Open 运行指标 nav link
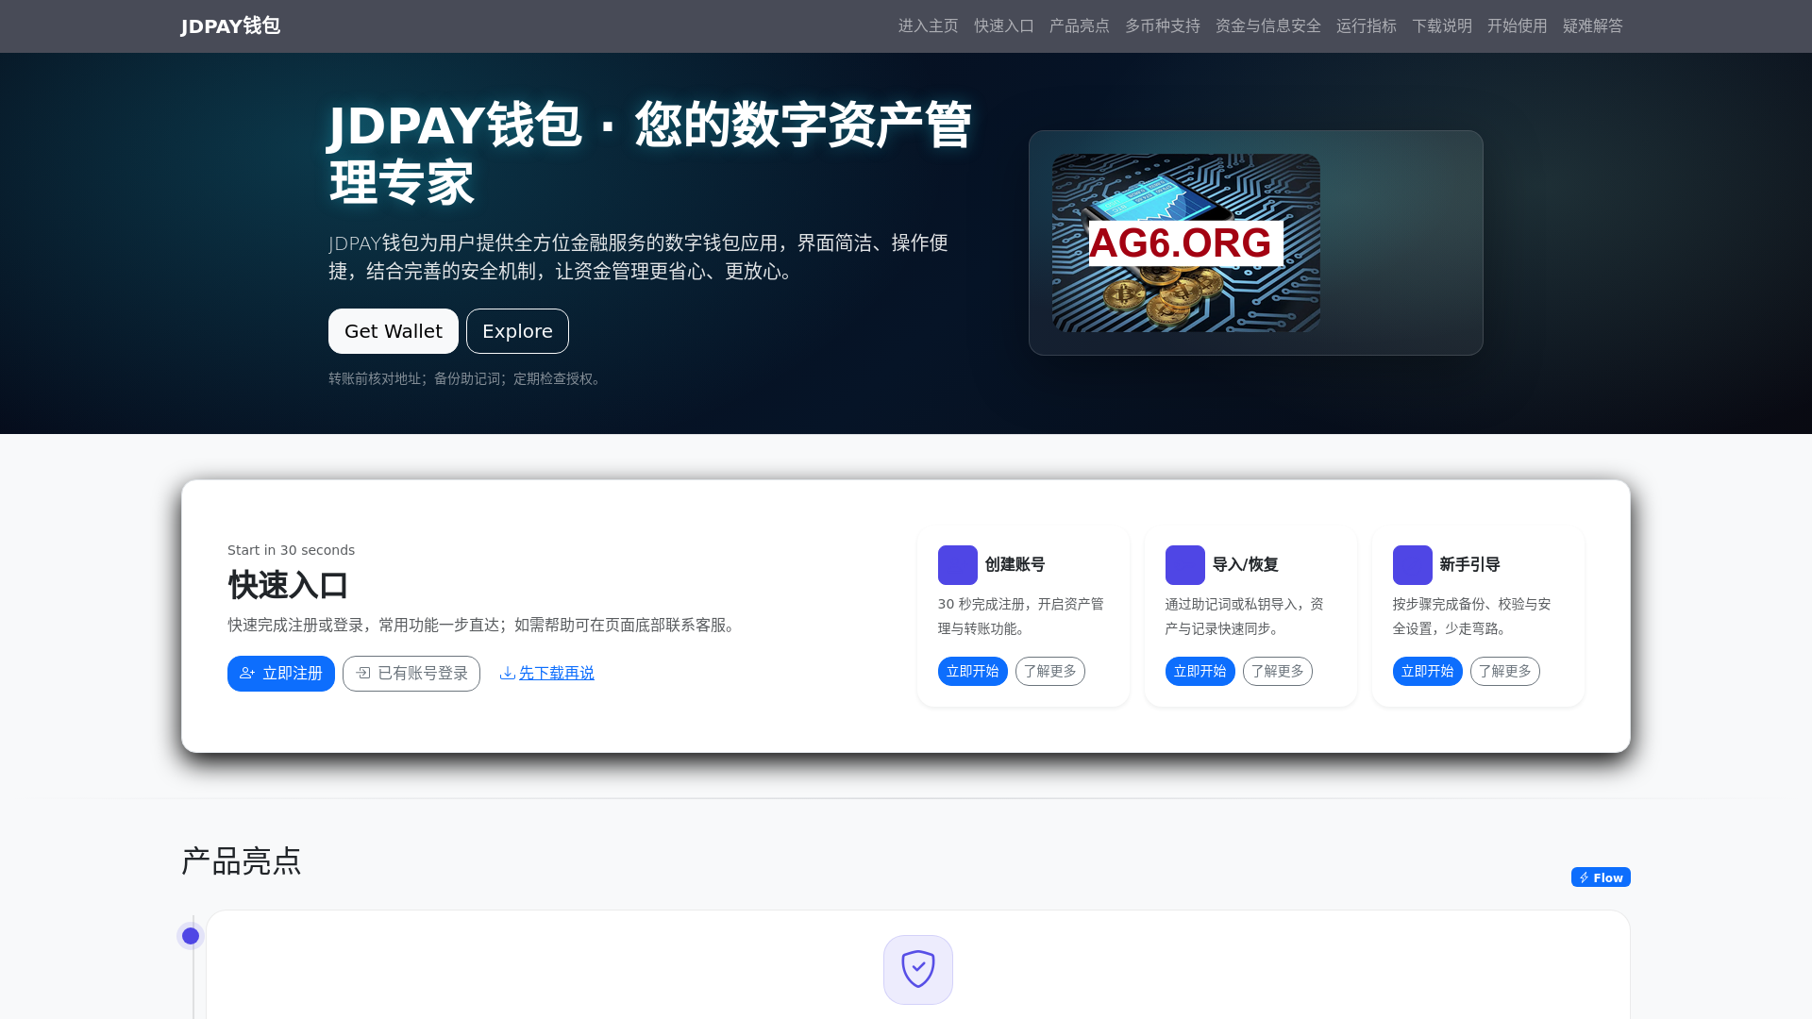Image resolution: width=1812 pixels, height=1019 pixels. (x=1367, y=25)
